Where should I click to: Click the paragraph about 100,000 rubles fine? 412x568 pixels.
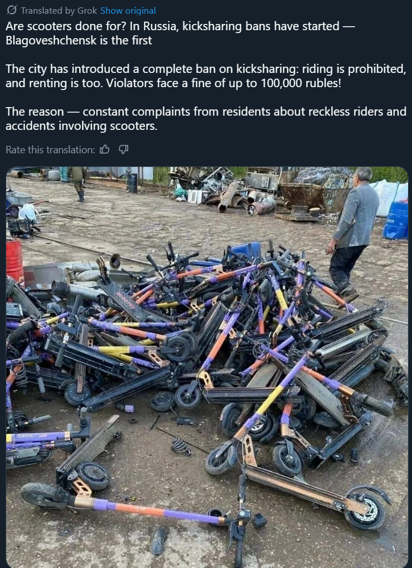[x=206, y=76]
